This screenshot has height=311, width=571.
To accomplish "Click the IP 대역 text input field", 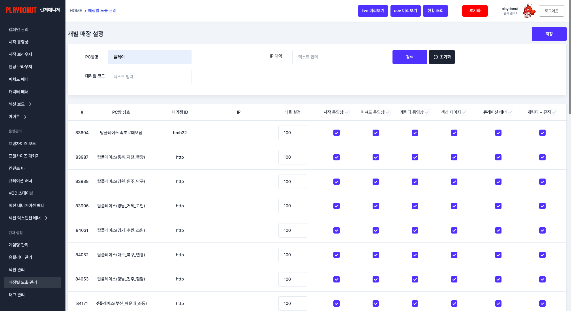I will pyautogui.click(x=334, y=57).
